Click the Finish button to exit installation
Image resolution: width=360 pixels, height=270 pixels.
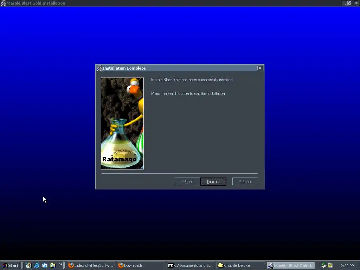(213, 181)
